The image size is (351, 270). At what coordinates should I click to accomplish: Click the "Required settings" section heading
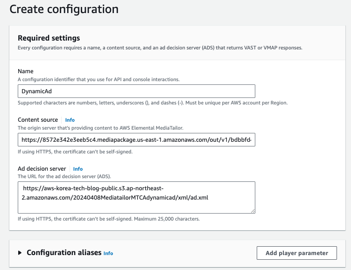click(49, 38)
